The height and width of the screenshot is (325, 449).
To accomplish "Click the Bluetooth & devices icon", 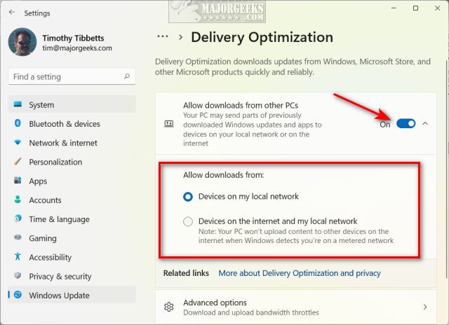I will click(18, 123).
